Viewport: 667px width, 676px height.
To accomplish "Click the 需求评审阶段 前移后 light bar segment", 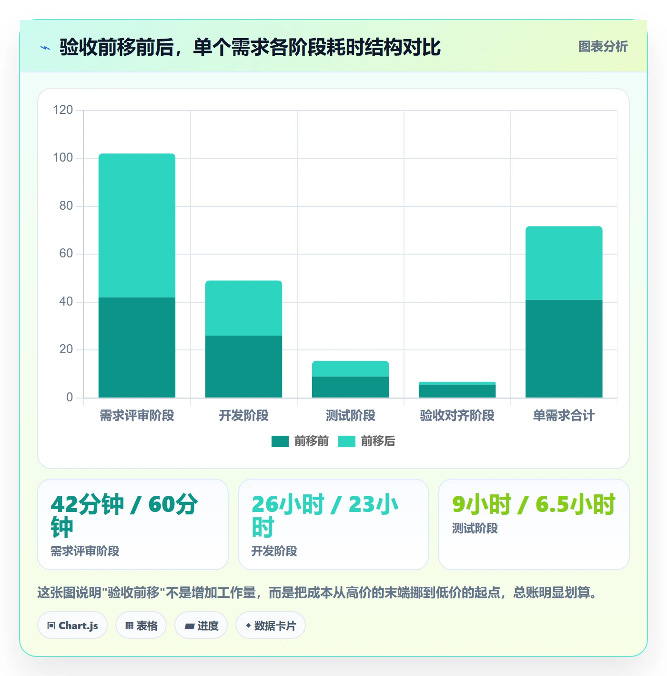I will click(137, 225).
